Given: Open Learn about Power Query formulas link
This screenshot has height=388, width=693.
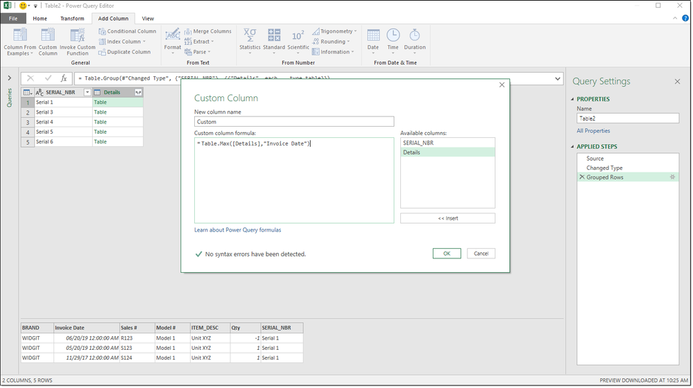Looking at the screenshot, I should click(x=238, y=230).
